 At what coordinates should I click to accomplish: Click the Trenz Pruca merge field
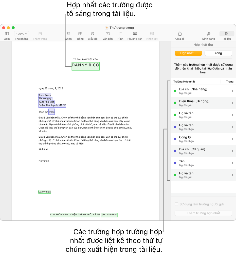click(45, 95)
